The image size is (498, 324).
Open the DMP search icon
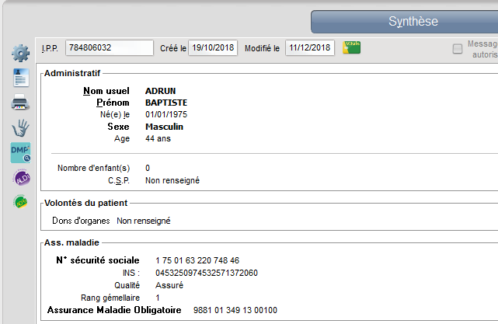[x=20, y=152]
